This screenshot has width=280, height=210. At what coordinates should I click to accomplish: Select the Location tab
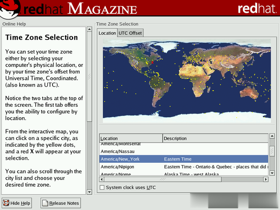tap(107, 33)
